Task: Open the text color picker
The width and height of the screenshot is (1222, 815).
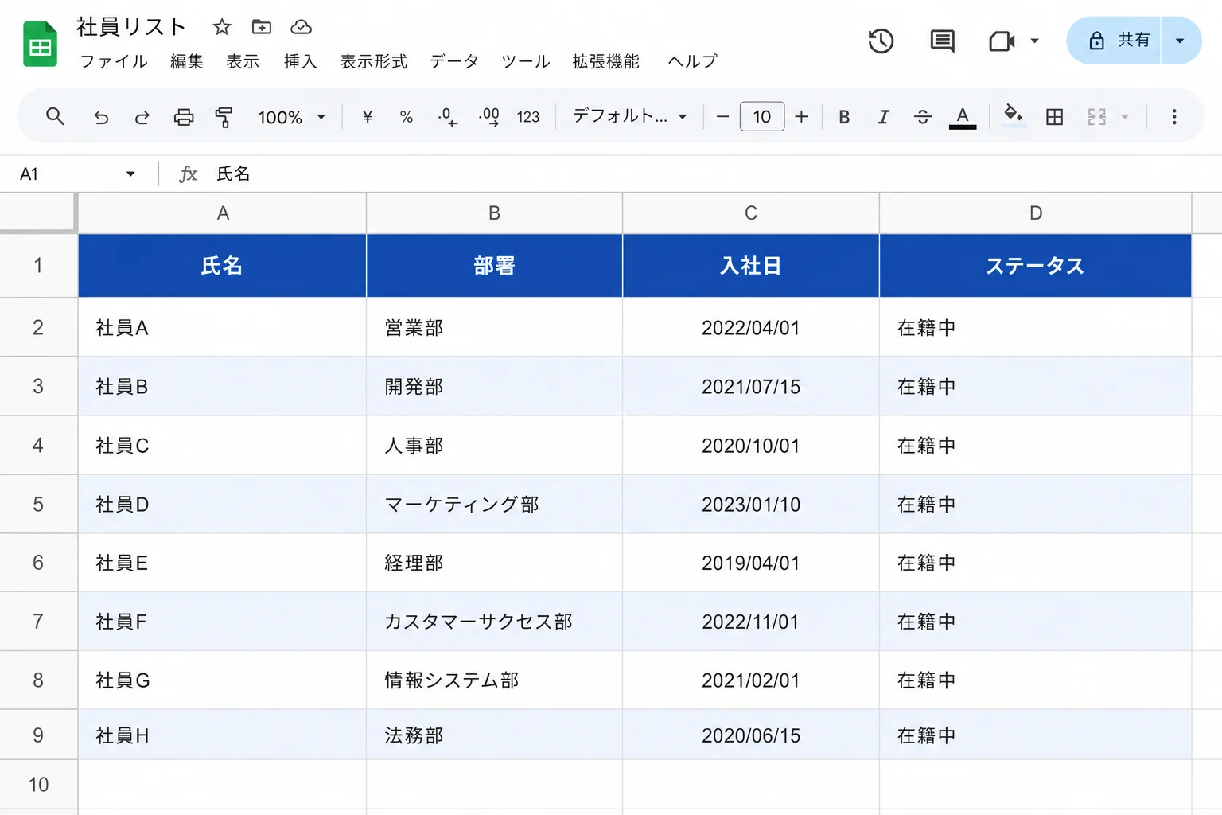Action: pyautogui.click(x=963, y=117)
